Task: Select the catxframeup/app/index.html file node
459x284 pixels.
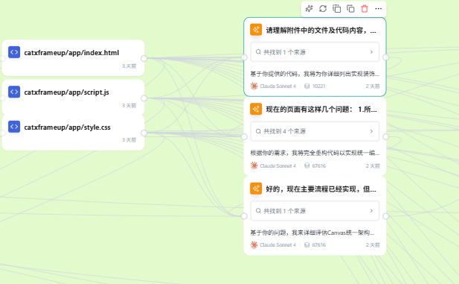Action: click(73, 58)
